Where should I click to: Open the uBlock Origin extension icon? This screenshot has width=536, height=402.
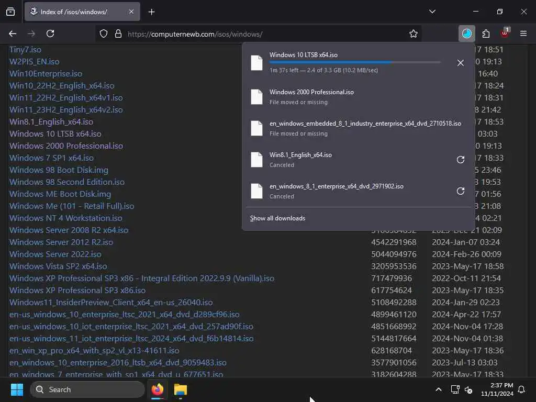[505, 33]
